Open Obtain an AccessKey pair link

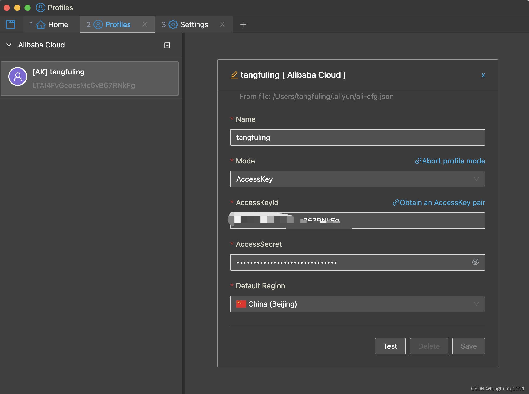439,202
